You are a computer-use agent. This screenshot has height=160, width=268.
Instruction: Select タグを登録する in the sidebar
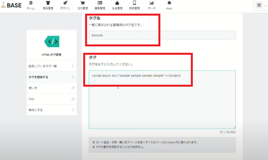coord(51,77)
